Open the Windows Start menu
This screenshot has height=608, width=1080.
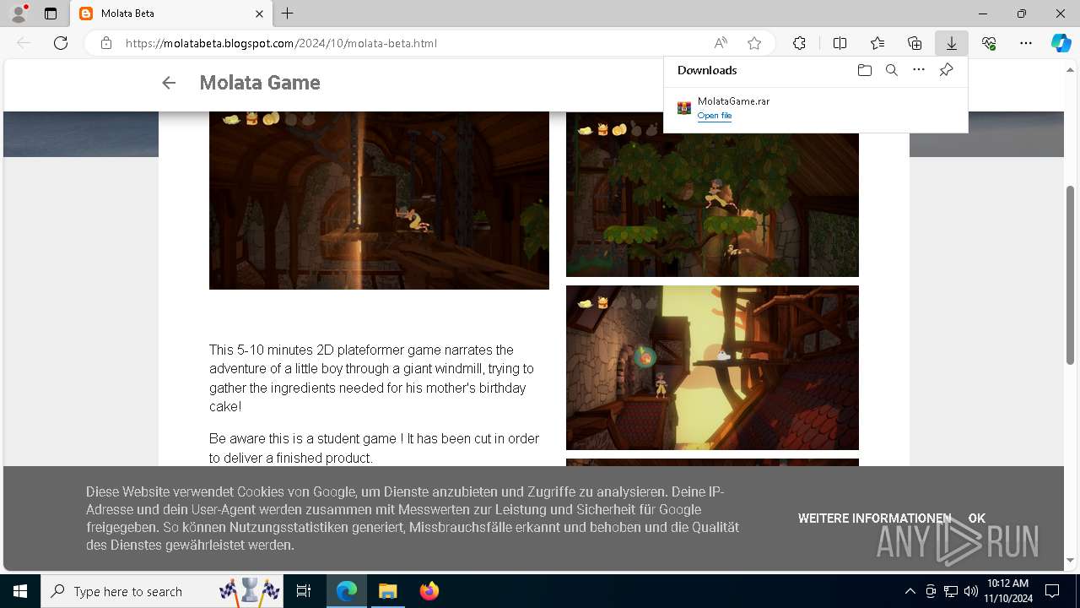[x=20, y=591]
